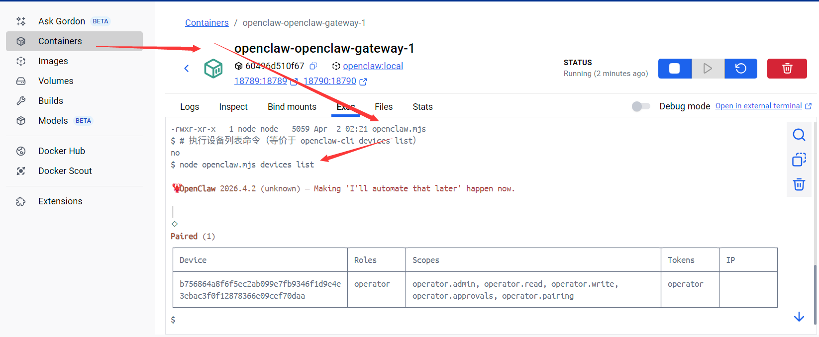Click the Containers cube icon in sidebar

click(21, 41)
